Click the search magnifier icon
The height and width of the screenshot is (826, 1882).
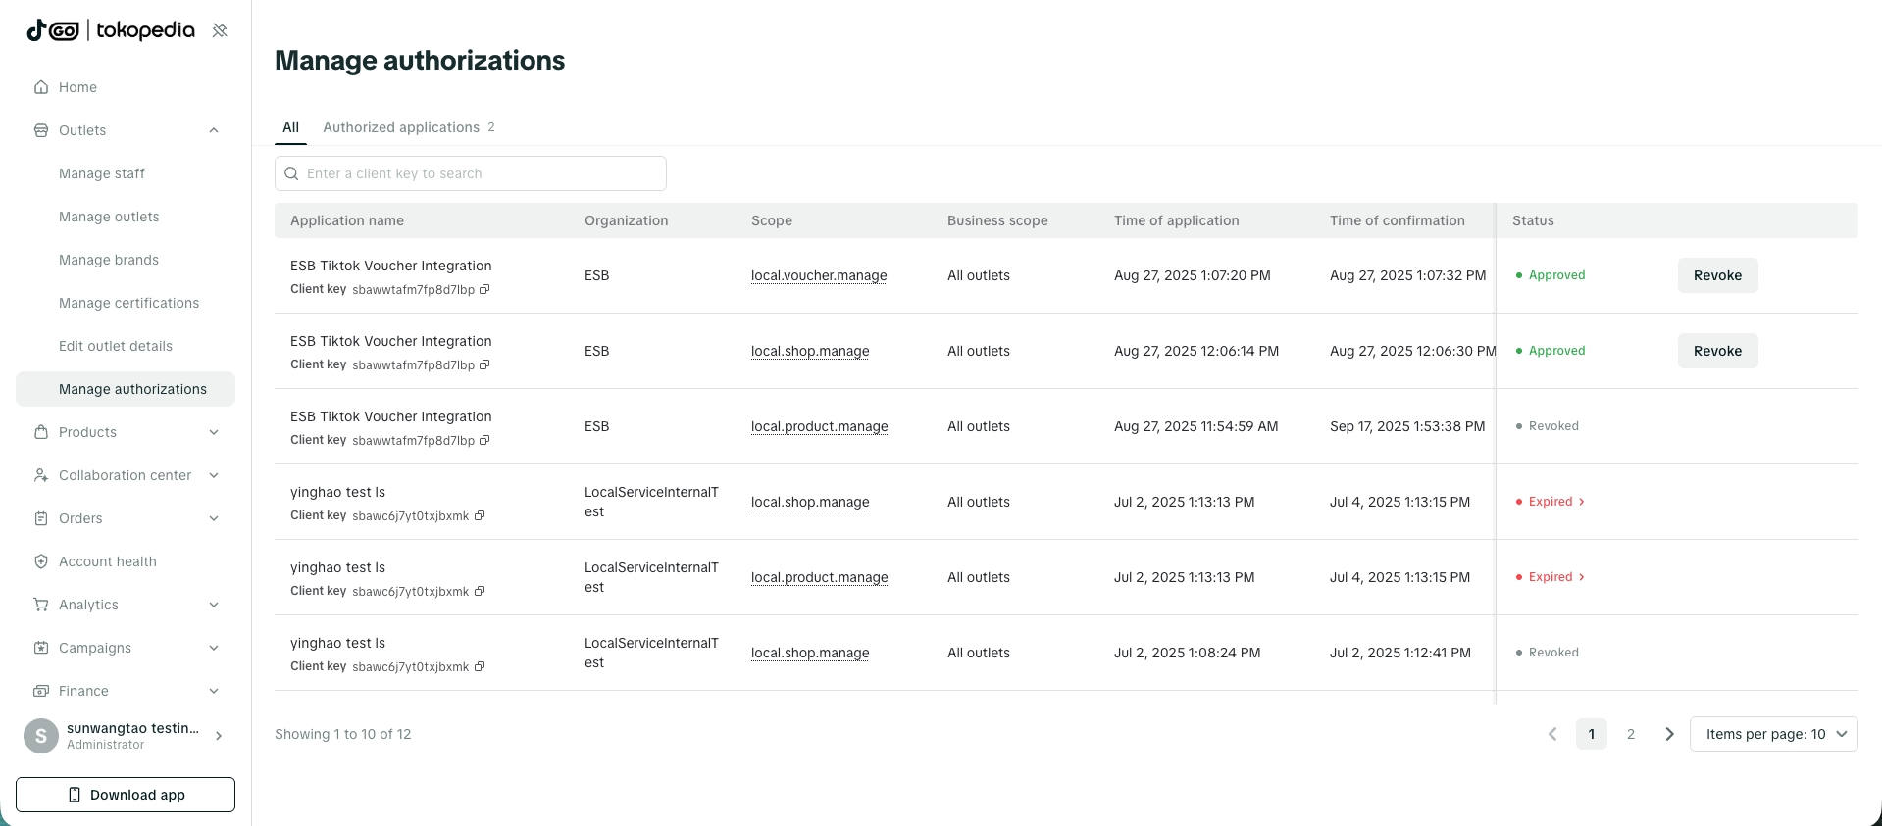(291, 173)
